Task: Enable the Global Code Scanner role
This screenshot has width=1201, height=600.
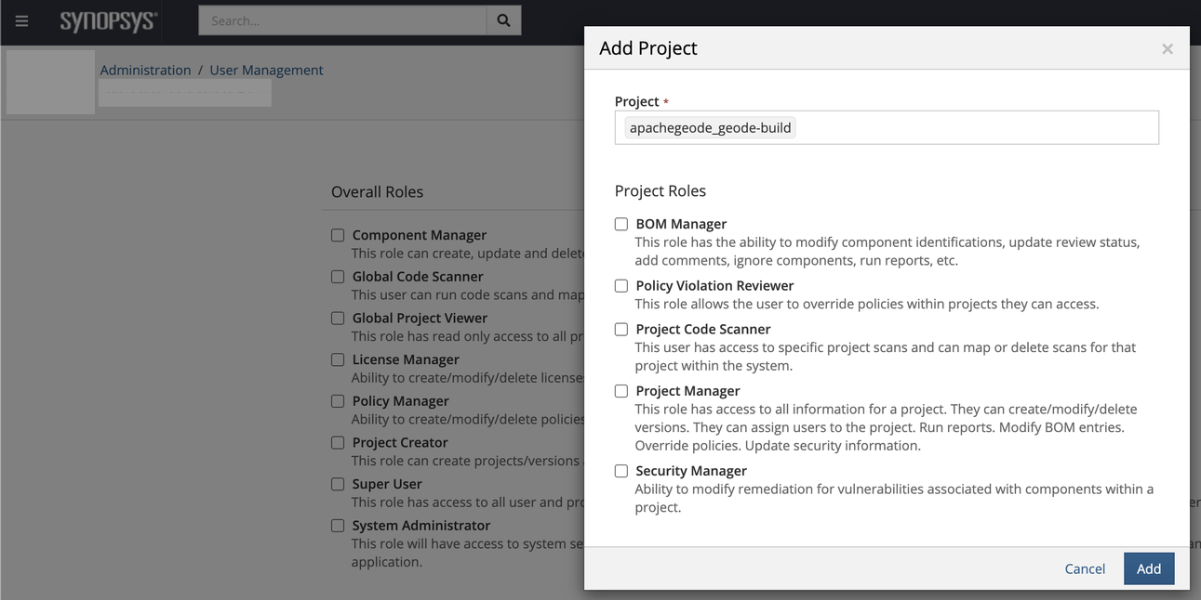Action: (338, 277)
